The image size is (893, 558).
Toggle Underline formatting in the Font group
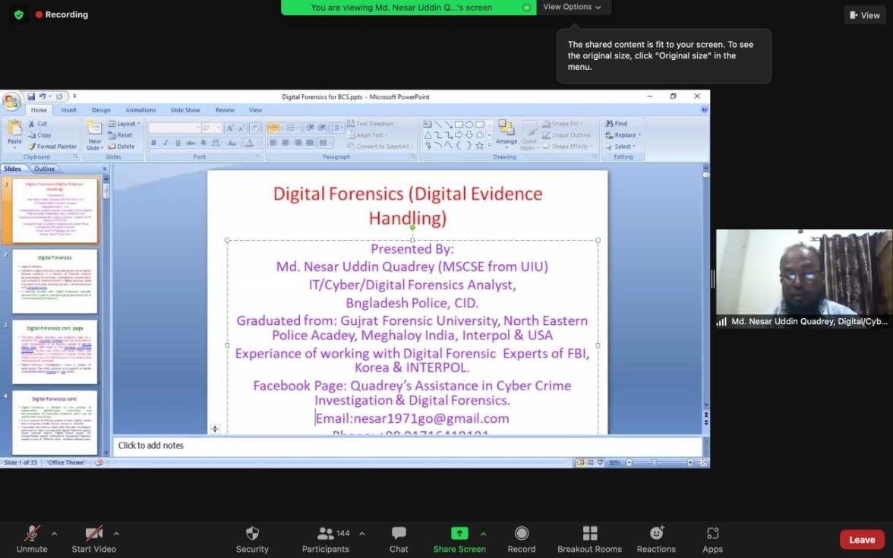(178, 143)
